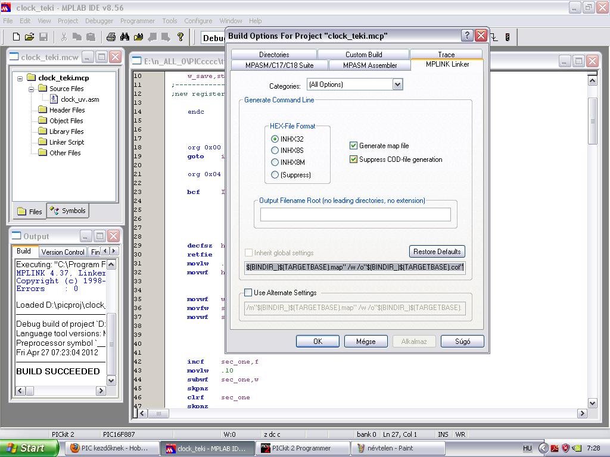This screenshot has width=610, height=457.
Task: Select the INHX32 hex format radio
Action: (275, 139)
